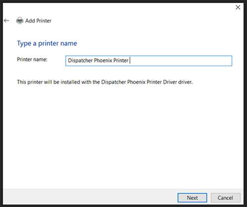Screen dimensions: 247x207
Task: Click the word 'Dispatcher' in the name field
Action: [80, 60]
